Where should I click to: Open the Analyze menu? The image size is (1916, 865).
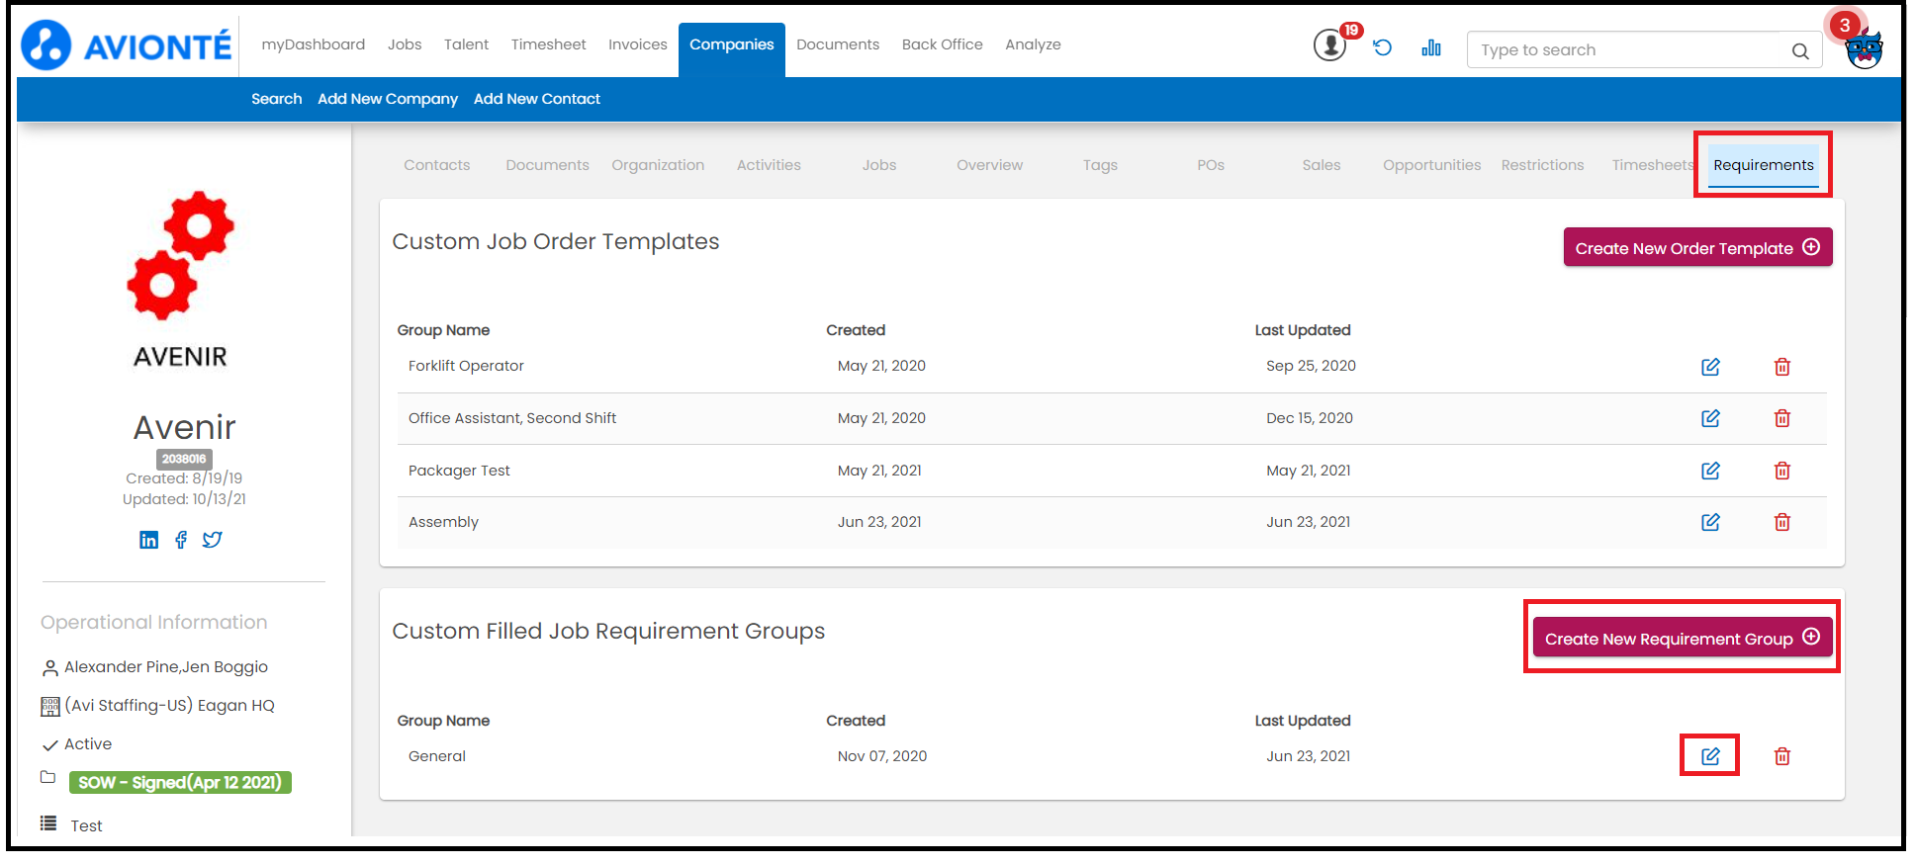(x=1033, y=44)
